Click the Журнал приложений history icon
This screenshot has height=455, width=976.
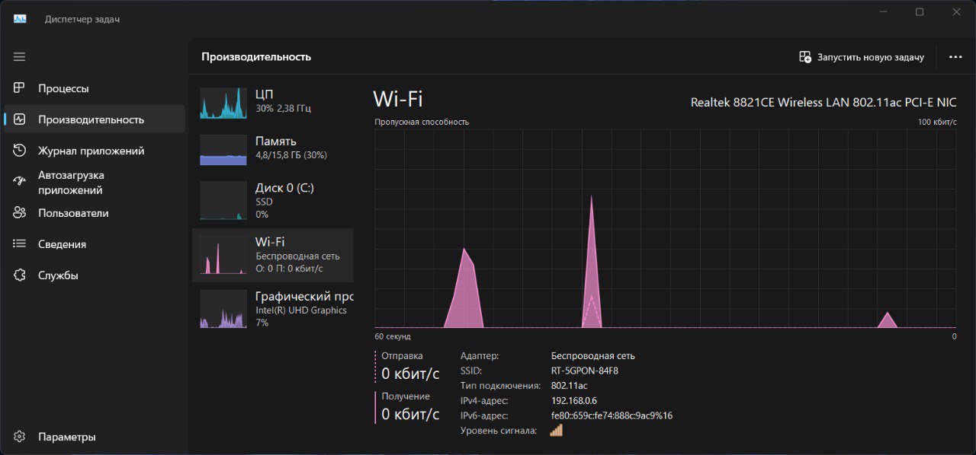[20, 151]
